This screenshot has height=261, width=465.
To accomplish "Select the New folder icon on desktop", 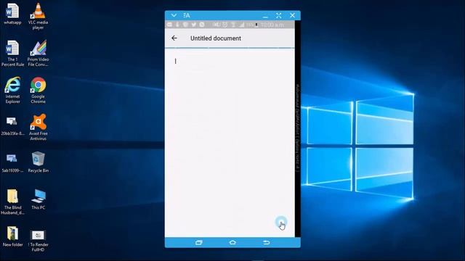I will [x=12, y=236].
